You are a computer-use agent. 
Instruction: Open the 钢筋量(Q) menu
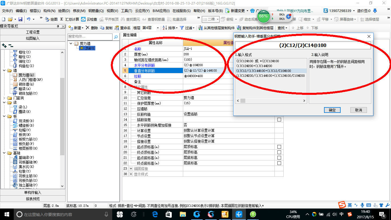click(x=96, y=11)
